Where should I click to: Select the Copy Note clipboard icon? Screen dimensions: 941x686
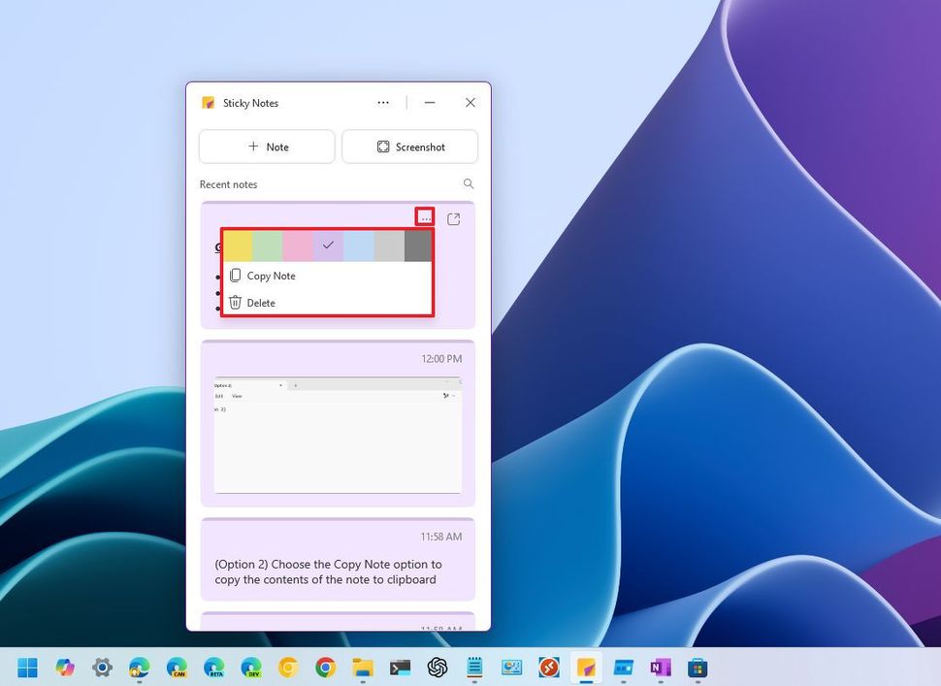pyautogui.click(x=235, y=276)
